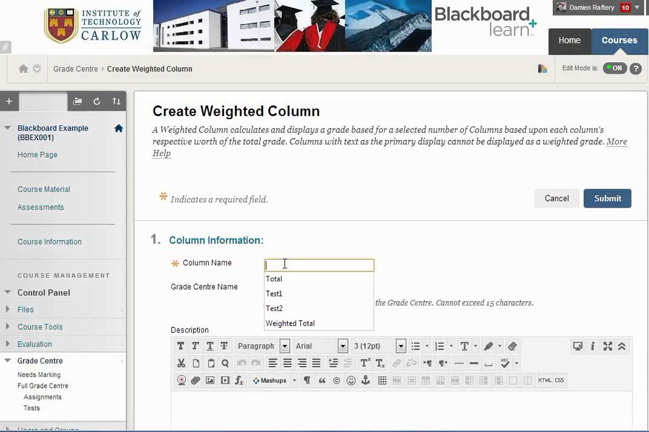Expand the Files section in Control Panel
The width and height of the screenshot is (649, 432).
pos(7,309)
